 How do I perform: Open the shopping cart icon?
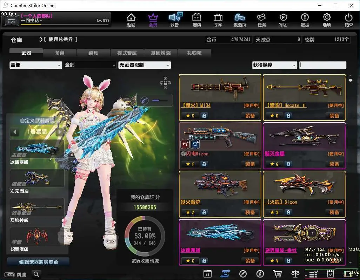[278, 274]
